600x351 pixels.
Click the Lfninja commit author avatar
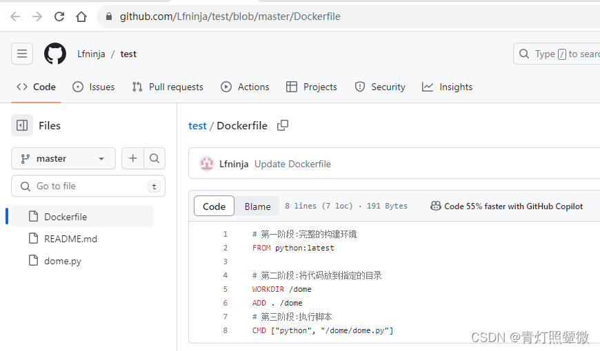point(207,164)
